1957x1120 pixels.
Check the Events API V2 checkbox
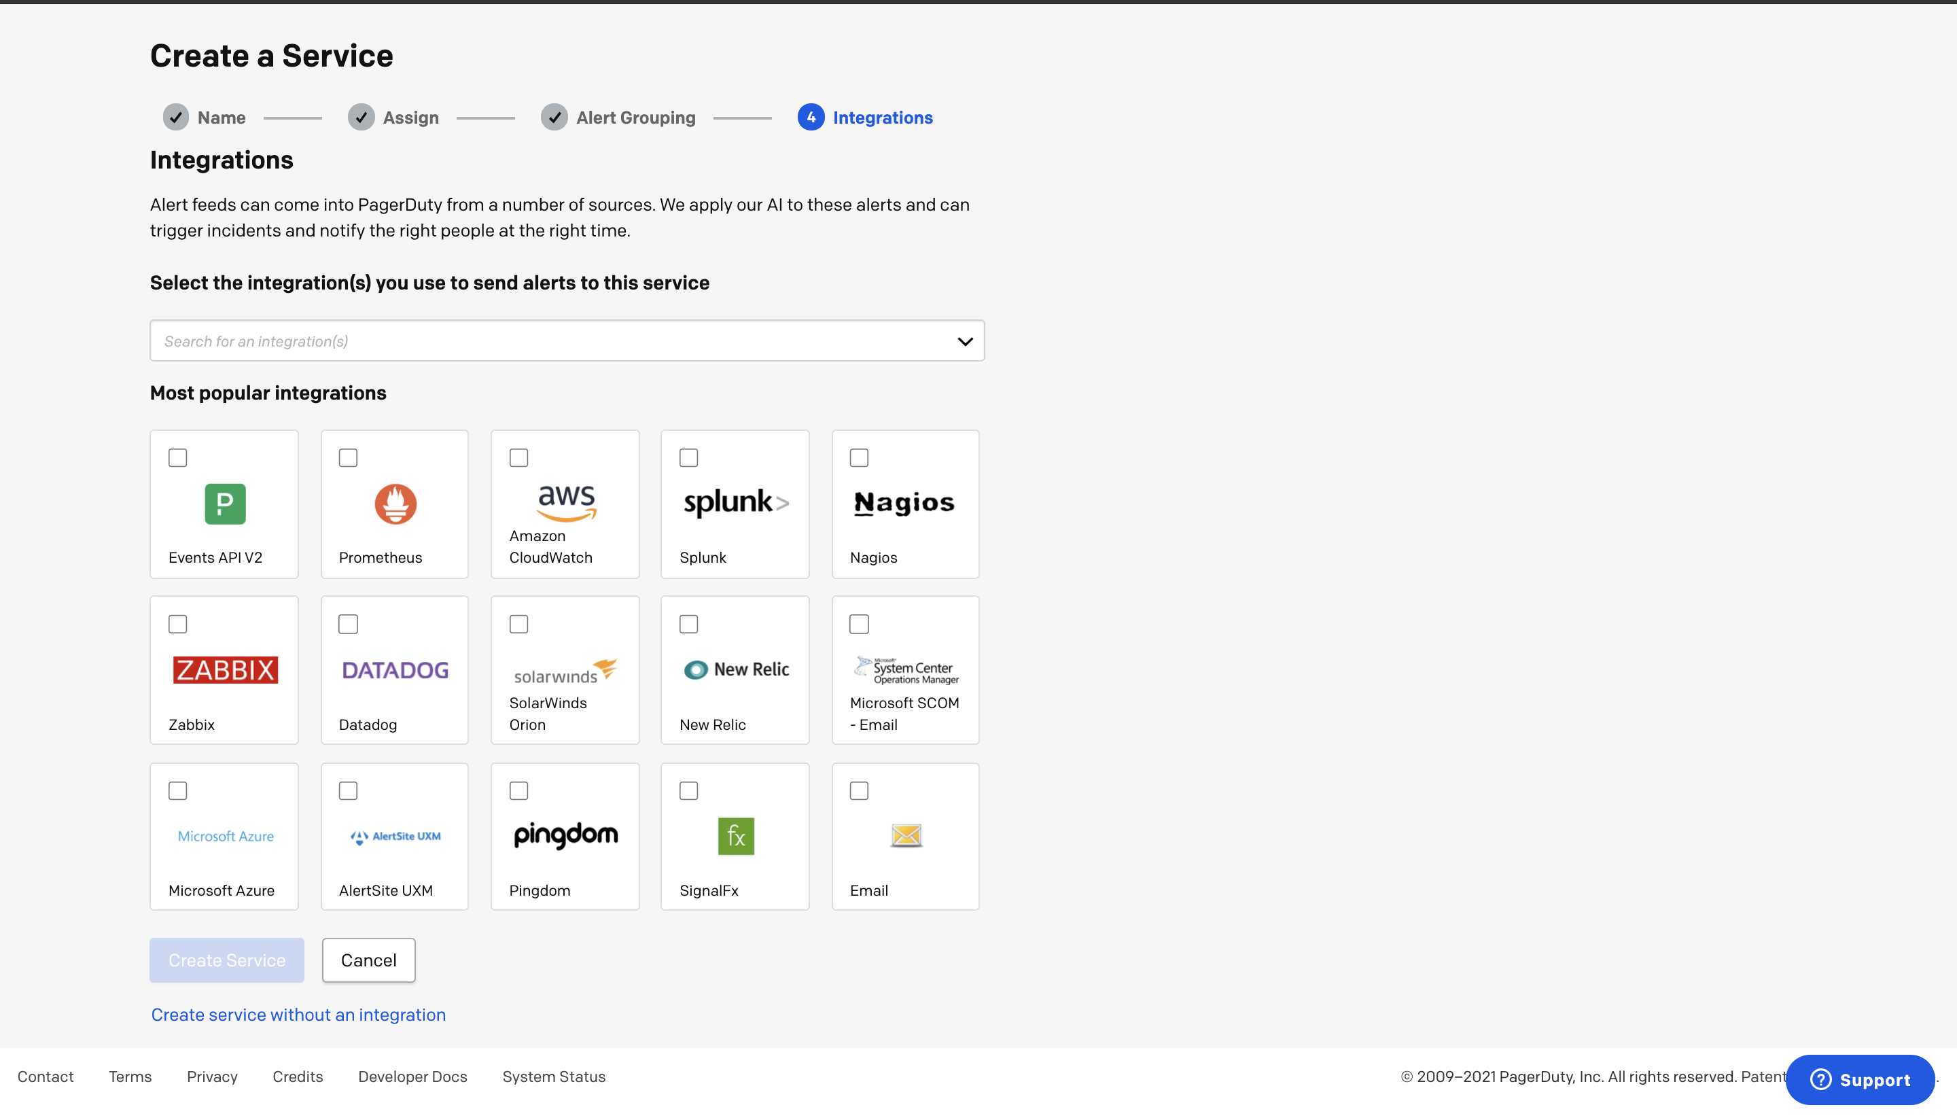pyautogui.click(x=177, y=457)
